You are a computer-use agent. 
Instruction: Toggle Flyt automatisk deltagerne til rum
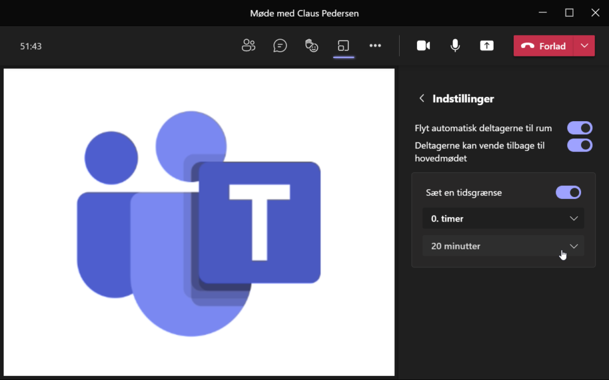[x=579, y=128]
